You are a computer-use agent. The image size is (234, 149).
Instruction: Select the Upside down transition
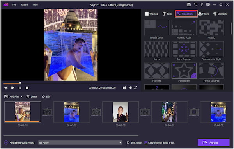[157, 28]
